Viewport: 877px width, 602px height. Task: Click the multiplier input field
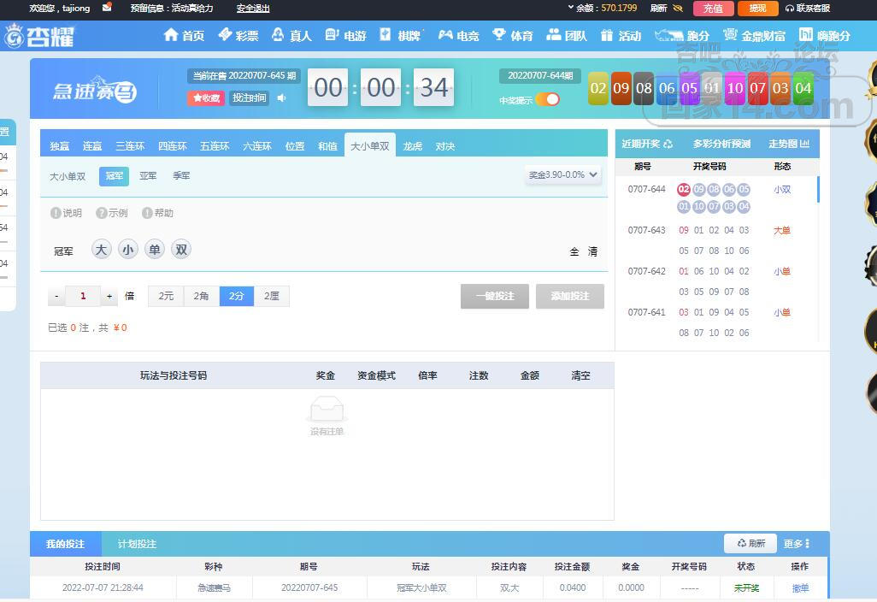coord(83,297)
